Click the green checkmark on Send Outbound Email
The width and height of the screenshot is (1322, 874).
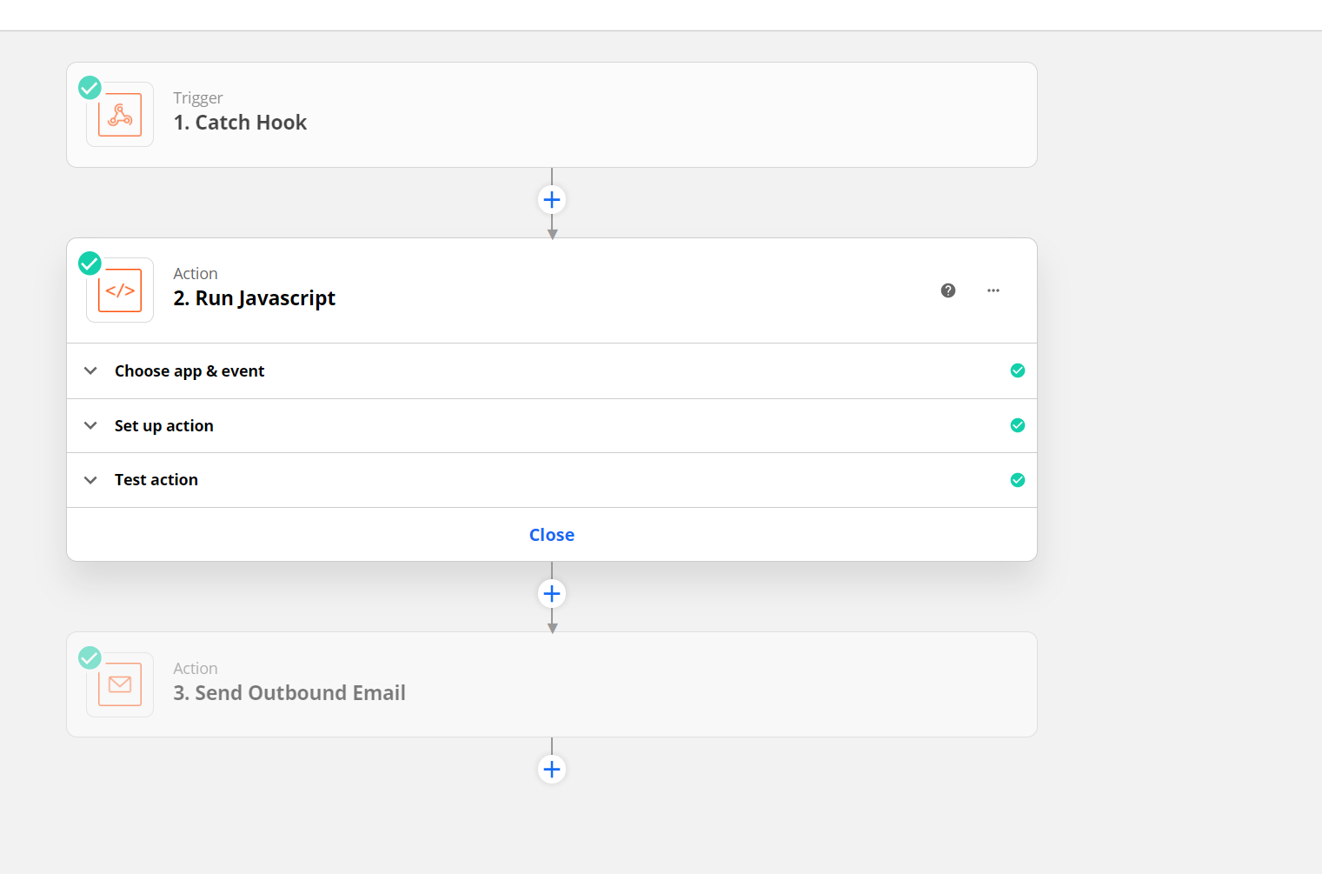point(90,657)
